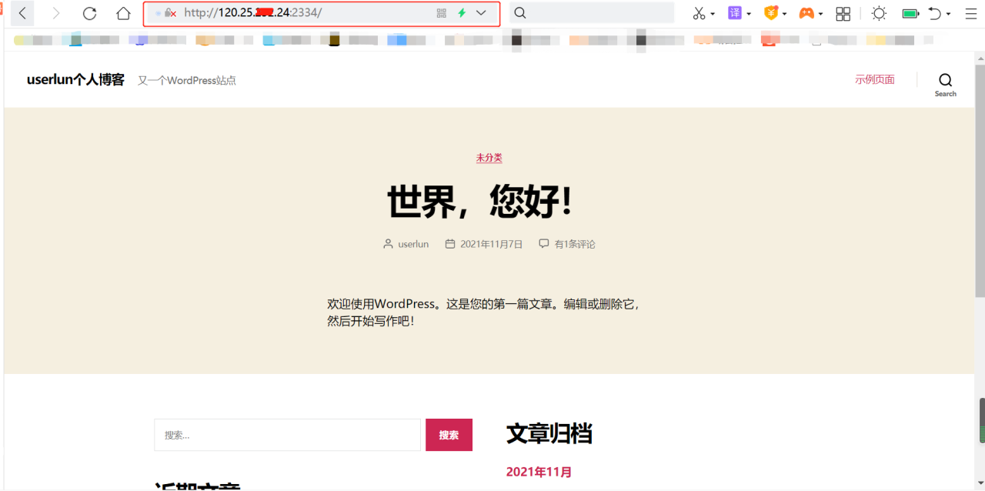Viewport: 985px width, 491px height.
Task: Open the game controller icon
Action: tap(806, 13)
